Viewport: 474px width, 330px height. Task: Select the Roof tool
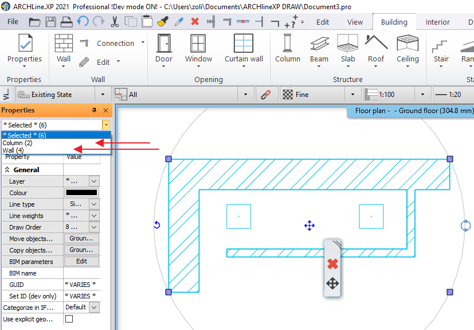[x=376, y=50]
